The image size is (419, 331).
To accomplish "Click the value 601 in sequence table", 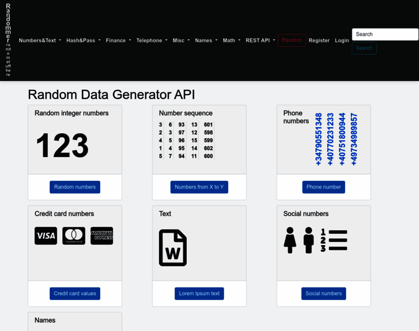I will pyautogui.click(x=208, y=125).
